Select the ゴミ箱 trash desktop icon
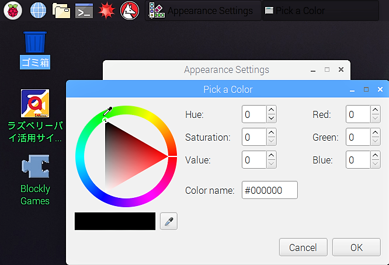 click(x=35, y=50)
